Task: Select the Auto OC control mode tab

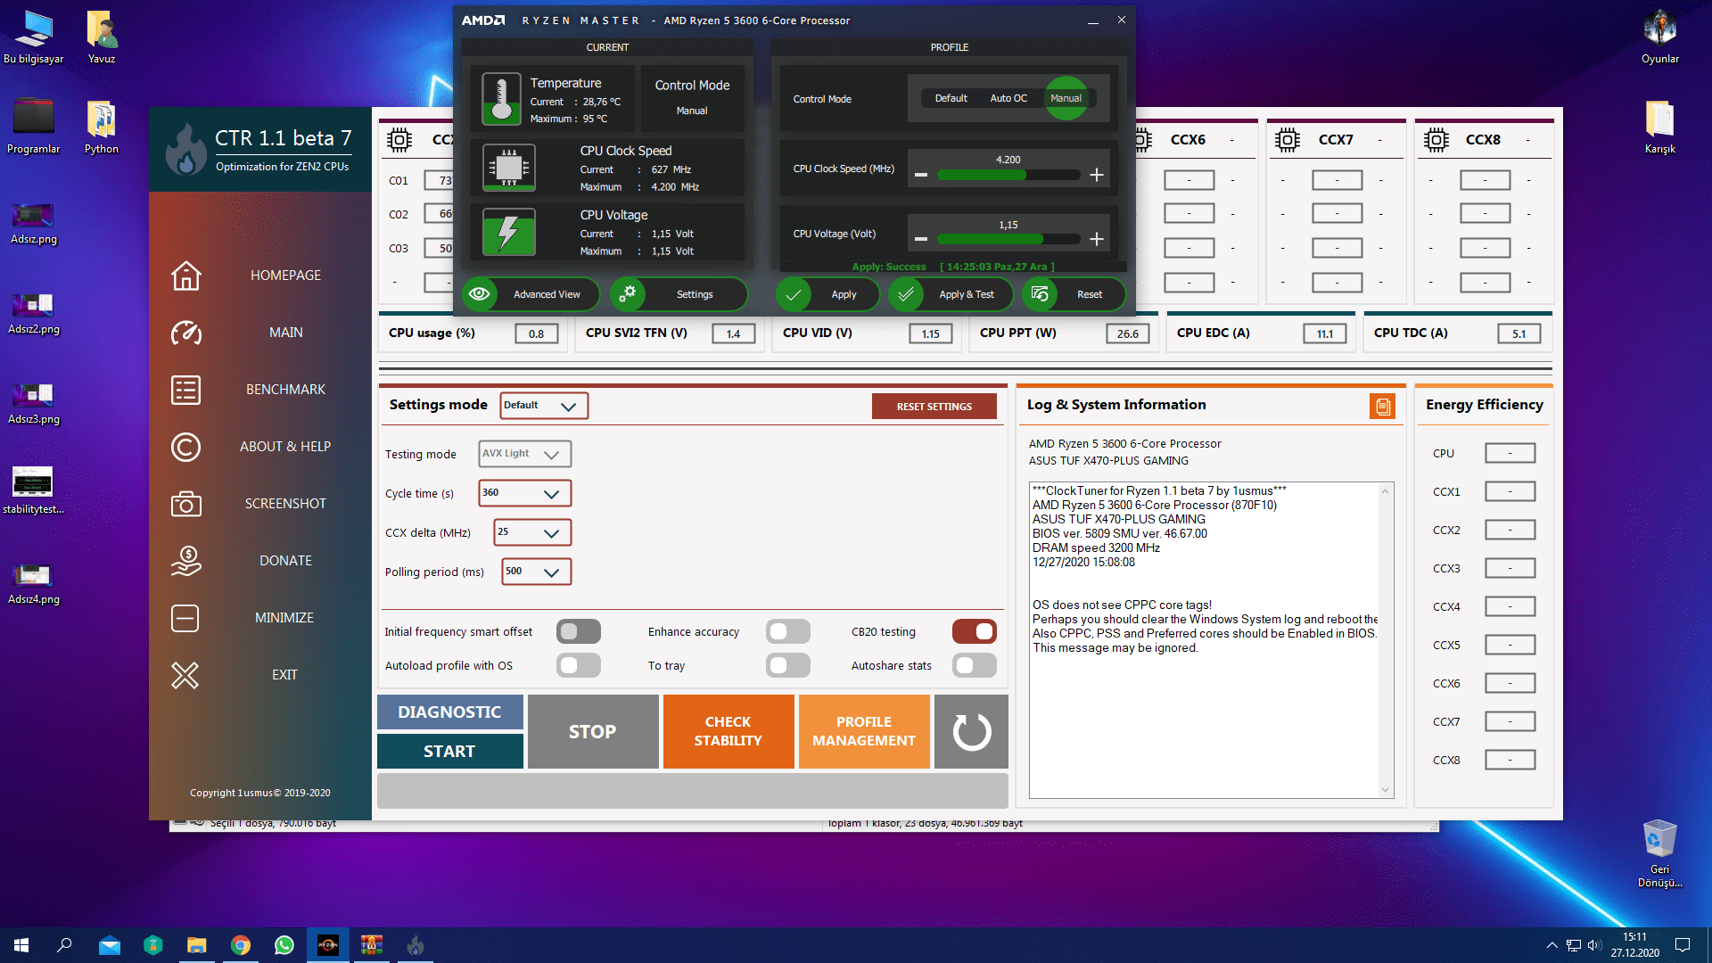Action: pos(1008,98)
